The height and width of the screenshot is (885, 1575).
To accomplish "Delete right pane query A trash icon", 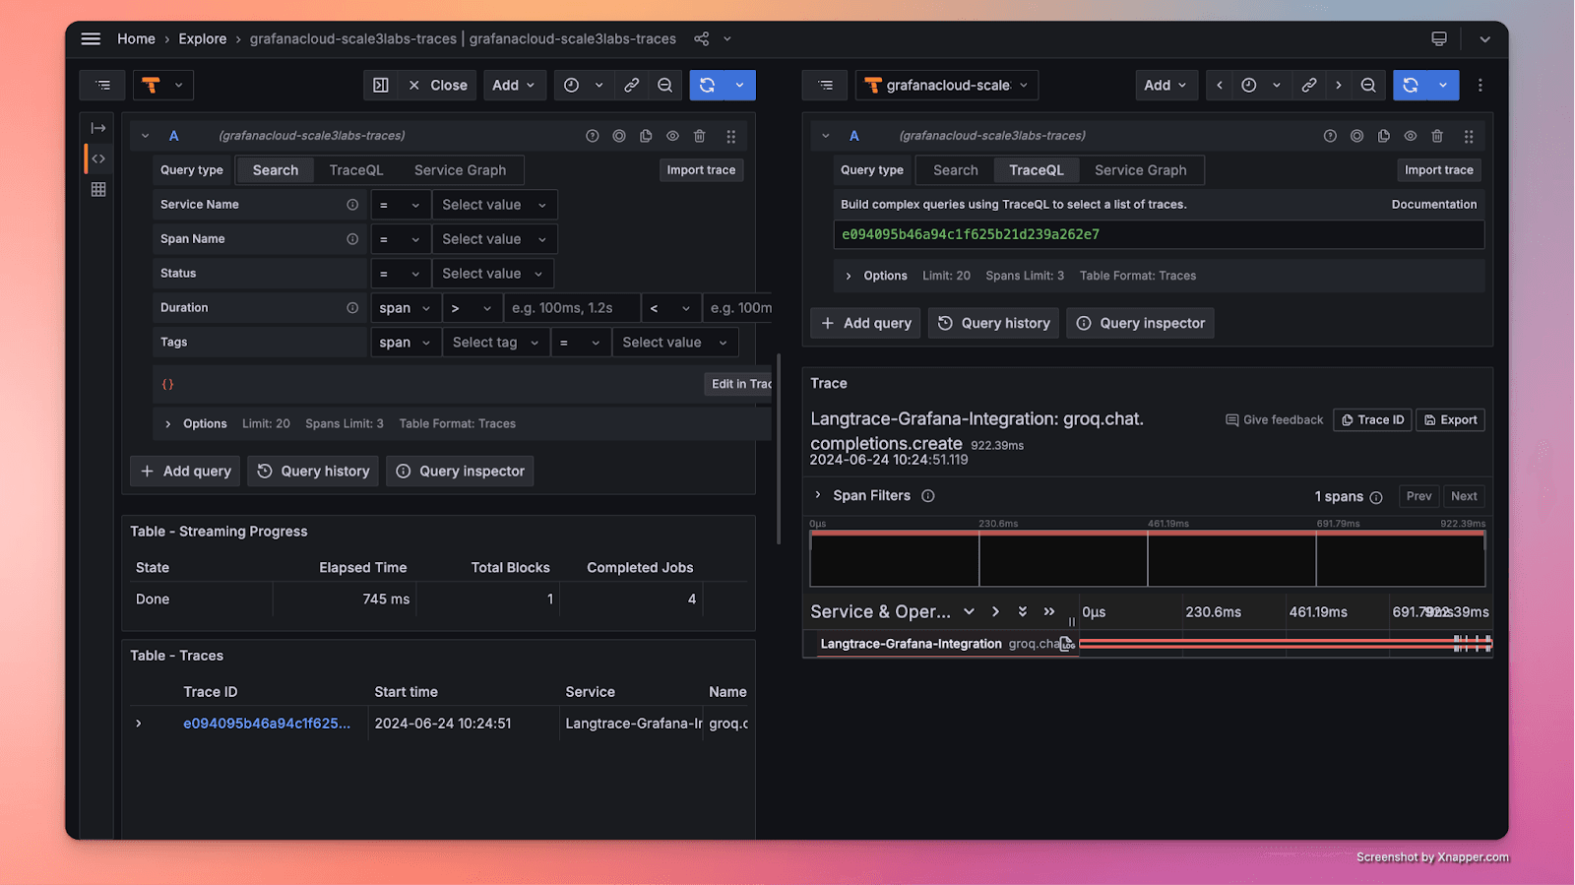I will pos(1437,136).
